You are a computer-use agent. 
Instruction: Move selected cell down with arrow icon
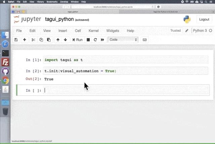click(65, 40)
